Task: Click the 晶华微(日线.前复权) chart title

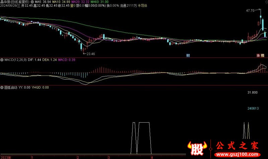Action: tap(15, 2)
